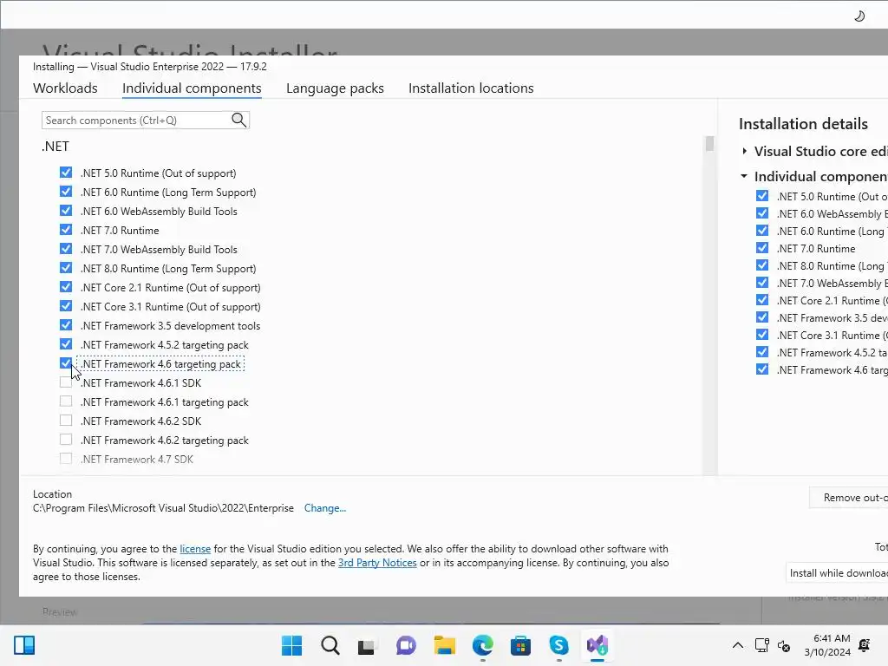
Task: Click the search magnifier icon in components box
Action: (239, 120)
